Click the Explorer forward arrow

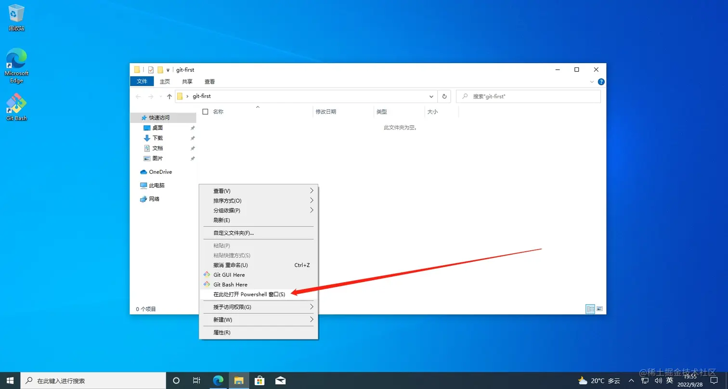pos(151,96)
